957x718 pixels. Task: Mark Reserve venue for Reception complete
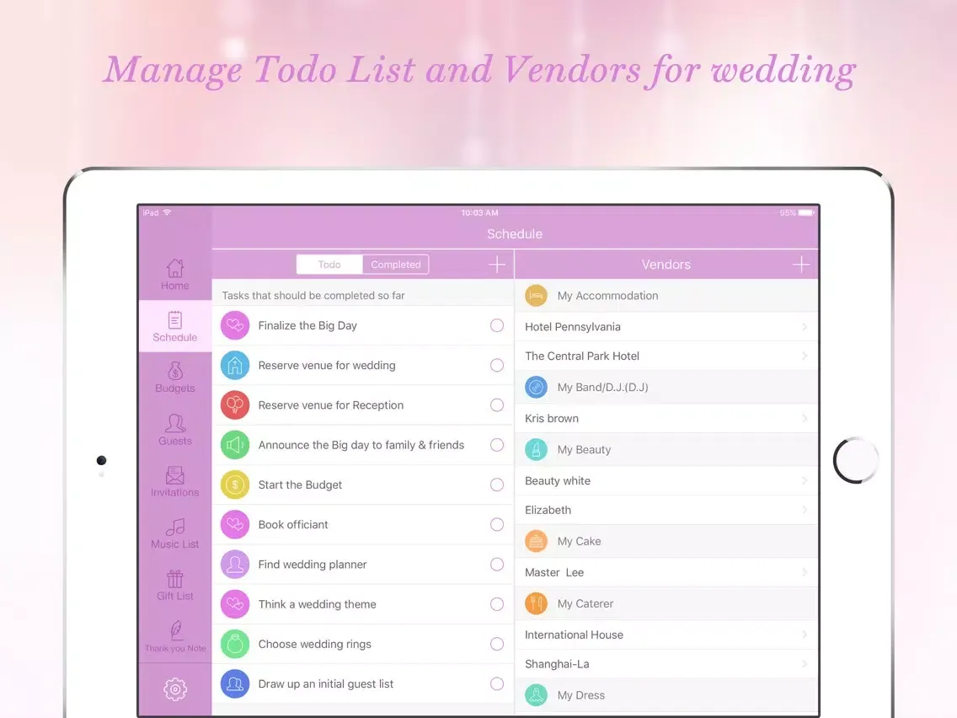click(497, 405)
